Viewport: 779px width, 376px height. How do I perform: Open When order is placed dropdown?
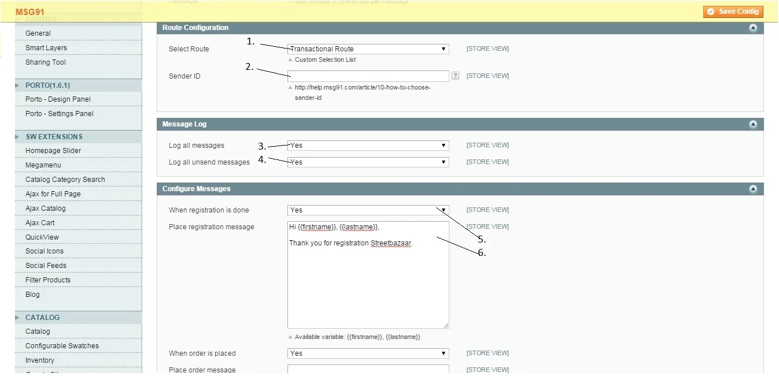368,353
